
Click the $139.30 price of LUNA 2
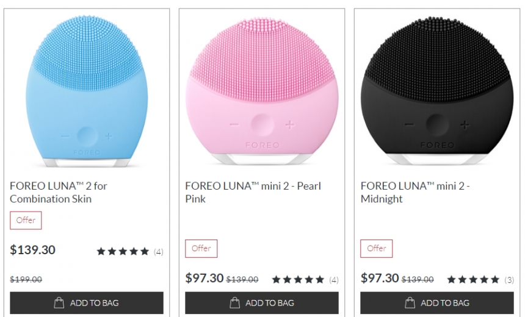(x=33, y=250)
